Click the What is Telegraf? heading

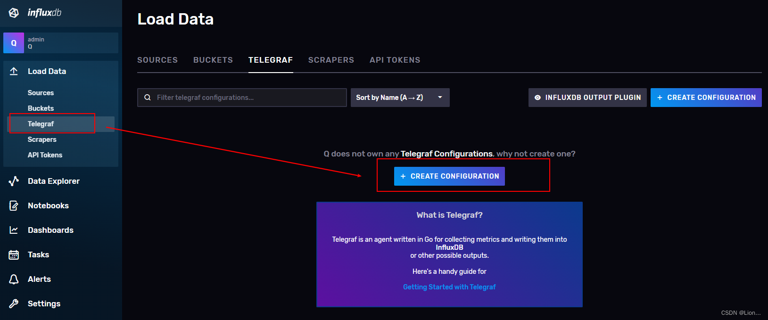[449, 215]
